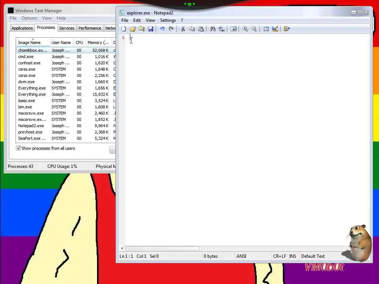This screenshot has height=284, width=379.
Task: Click the Exit door icon in Notepad2
Action: (287, 29)
